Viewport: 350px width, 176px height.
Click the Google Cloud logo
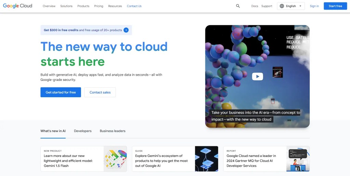point(17,6)
